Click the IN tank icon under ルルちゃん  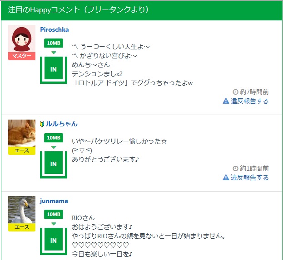pyautogui.click(x=54, y=164)
